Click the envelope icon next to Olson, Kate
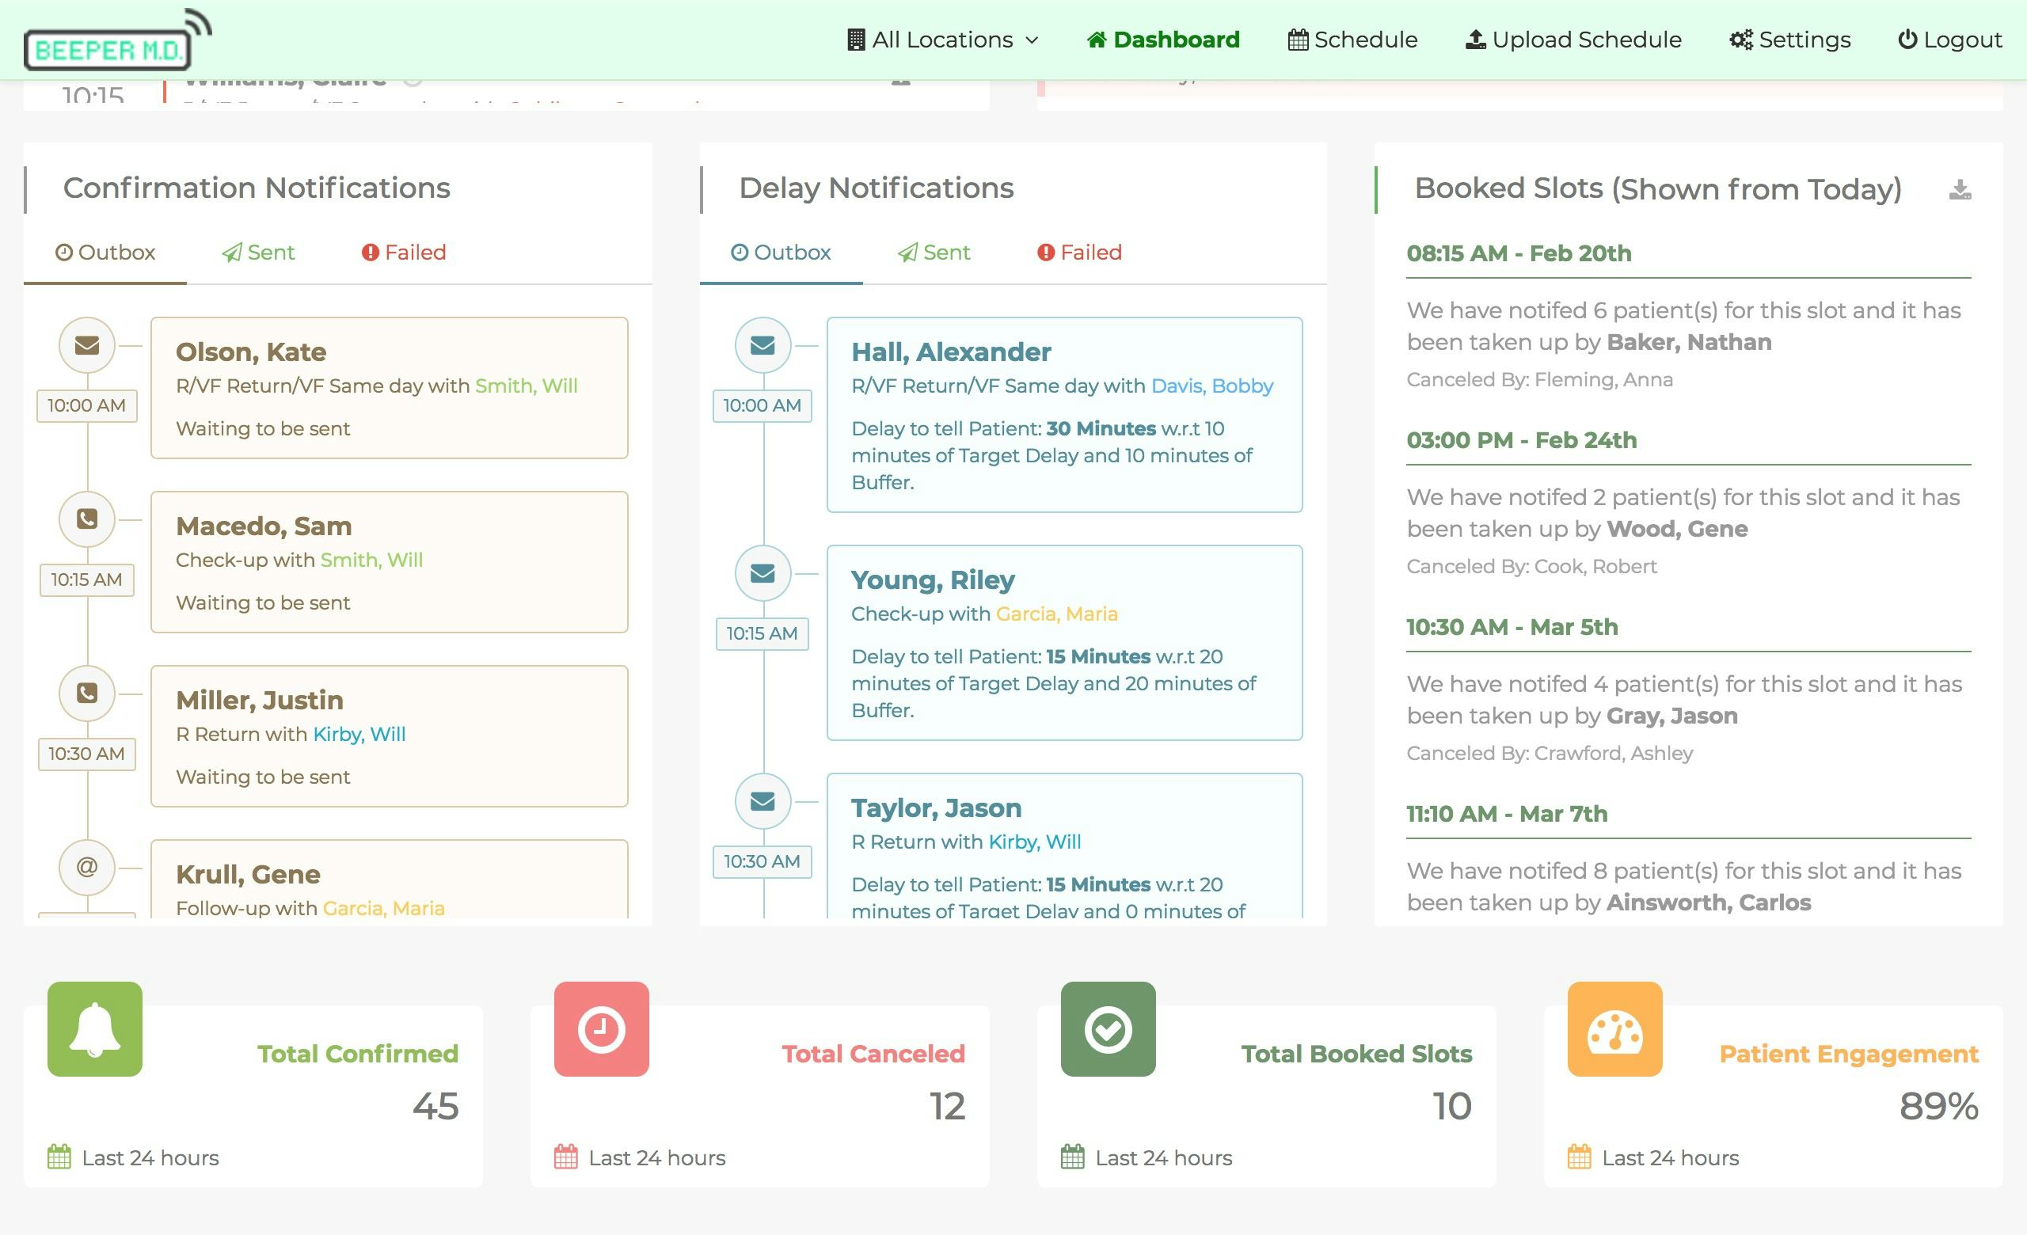2027x1235 pixels. point(86,345)
